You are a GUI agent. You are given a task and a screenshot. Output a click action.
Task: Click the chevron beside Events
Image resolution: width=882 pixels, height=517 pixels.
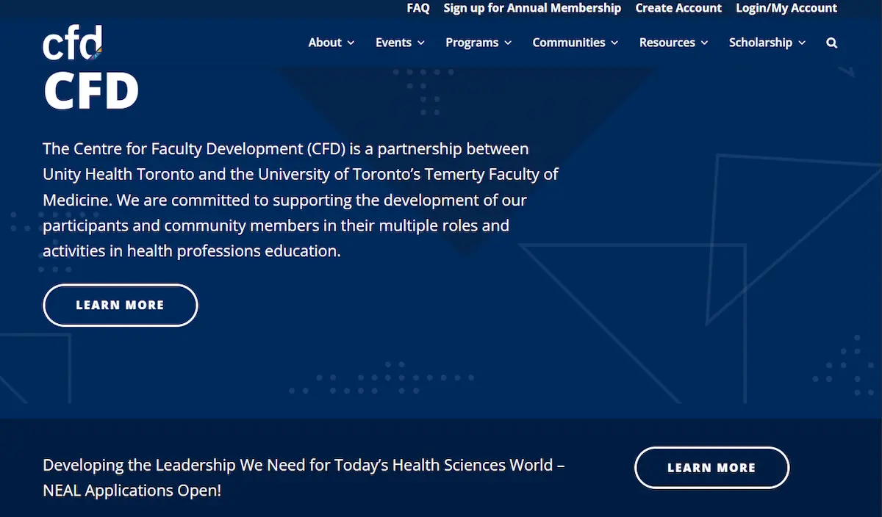click(421, 43)
